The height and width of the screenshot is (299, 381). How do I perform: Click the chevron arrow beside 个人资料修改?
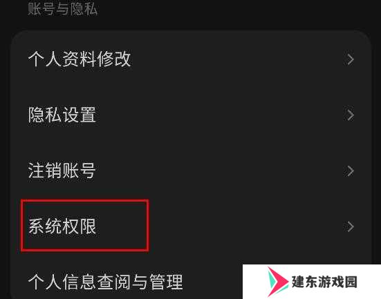tap(350, 59)
